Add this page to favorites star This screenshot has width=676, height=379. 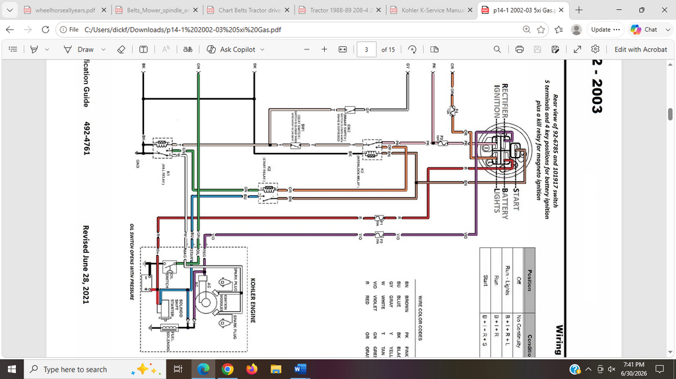click(541, 30)
